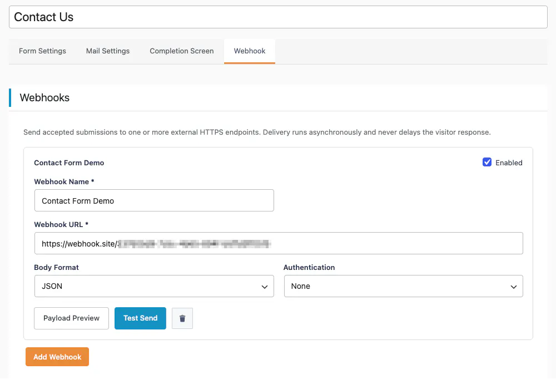Click the Payload Preview button
The height and width of the screenshot is (379, 556).
pyautogui.click(x=71, y=318)
